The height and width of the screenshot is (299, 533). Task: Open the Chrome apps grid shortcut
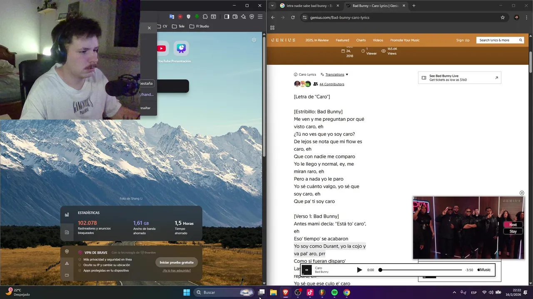272,28
